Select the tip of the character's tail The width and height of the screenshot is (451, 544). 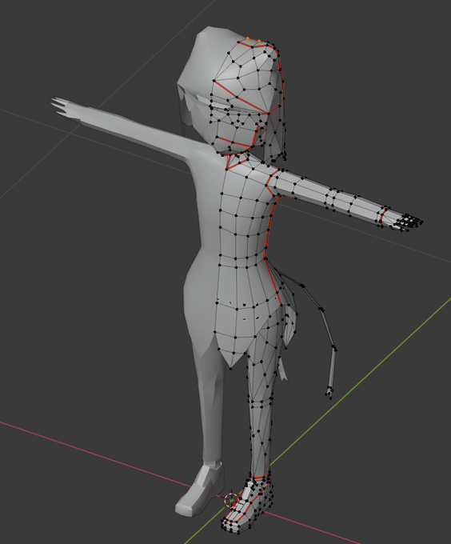click(x=329, y=394)
